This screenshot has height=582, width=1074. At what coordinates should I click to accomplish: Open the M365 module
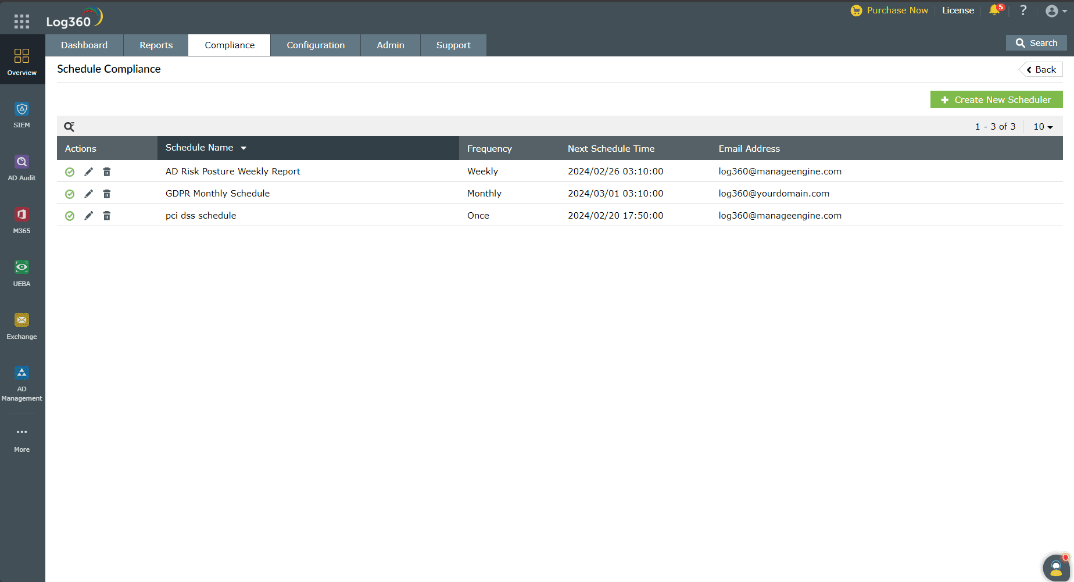coord(22,220)
